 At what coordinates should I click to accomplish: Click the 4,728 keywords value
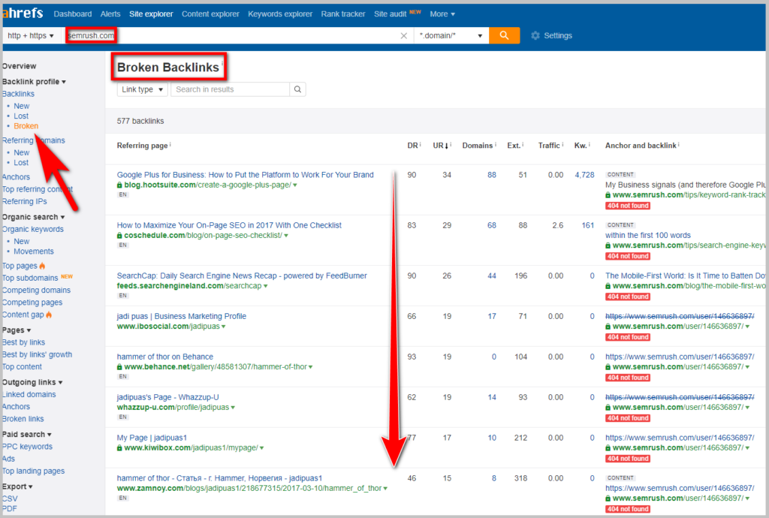point(584,174)
